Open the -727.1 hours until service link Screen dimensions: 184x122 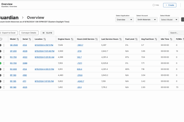[79, 63]
